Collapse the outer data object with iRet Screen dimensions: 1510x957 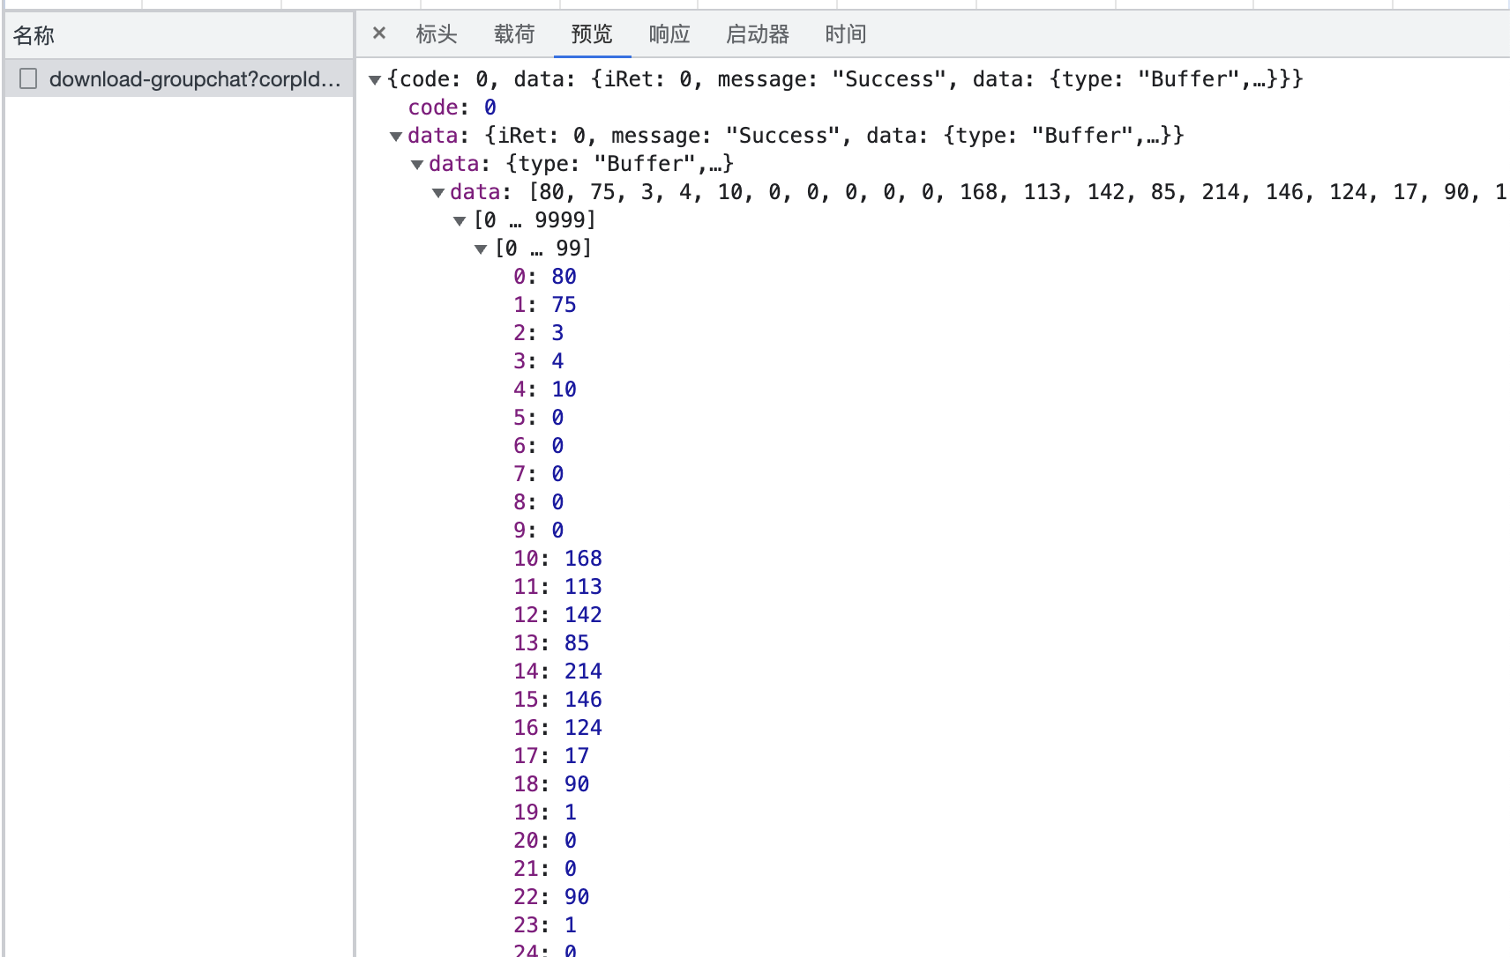coord(397,137)
